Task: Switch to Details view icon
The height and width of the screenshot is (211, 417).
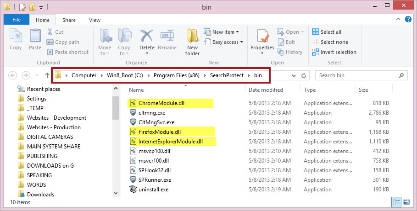Action: tap(396, 202)
